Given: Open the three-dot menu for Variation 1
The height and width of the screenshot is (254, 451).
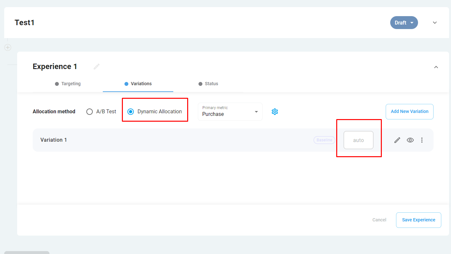Looking at the screenshot, I should coord(422,140).
